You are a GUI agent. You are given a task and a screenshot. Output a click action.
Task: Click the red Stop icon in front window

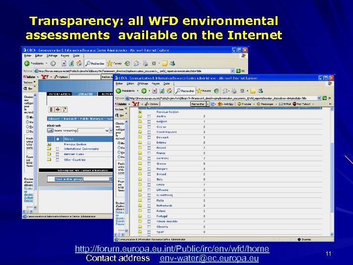click(x=154, y=91)
